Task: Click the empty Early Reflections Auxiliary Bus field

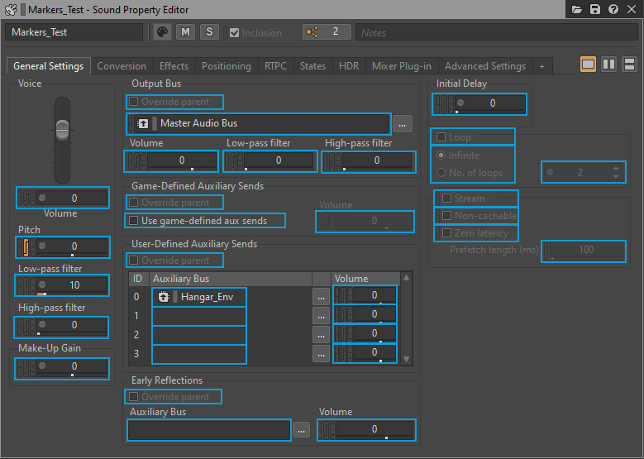Action: 209,430
